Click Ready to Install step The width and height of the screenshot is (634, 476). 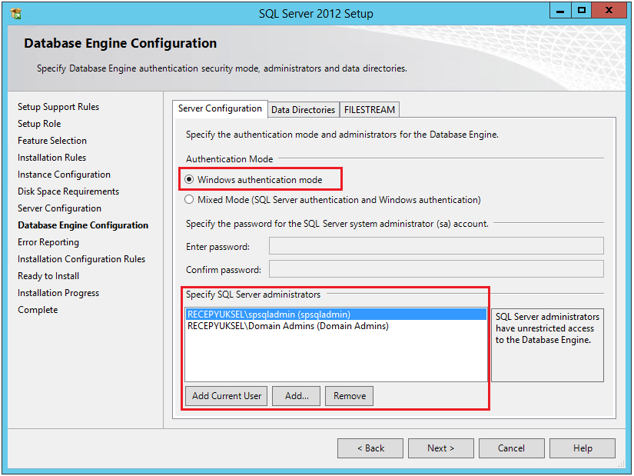[48, 276]
